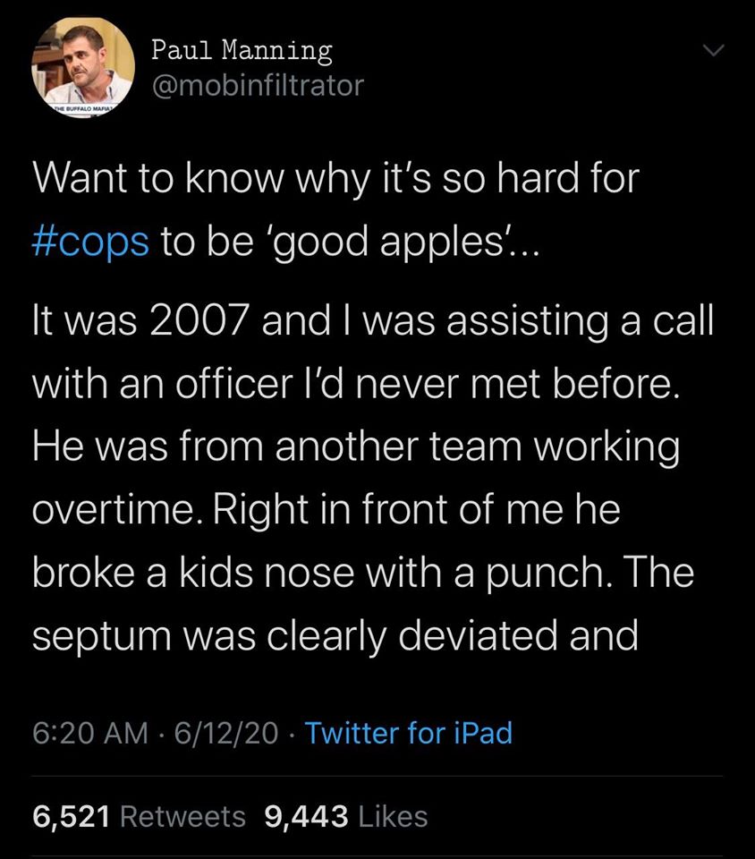This screenshot has width=755, height=859.
Task: Open the Likes label list
Action: point(392,816)
